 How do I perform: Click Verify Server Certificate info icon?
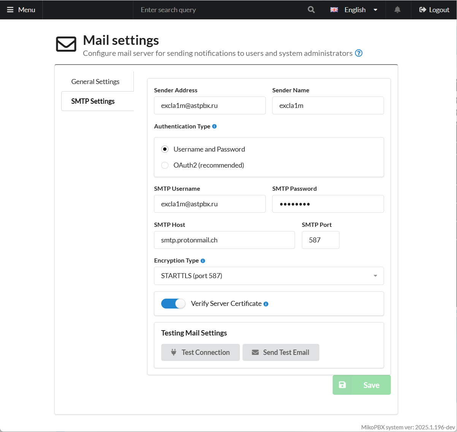(266, 304)
